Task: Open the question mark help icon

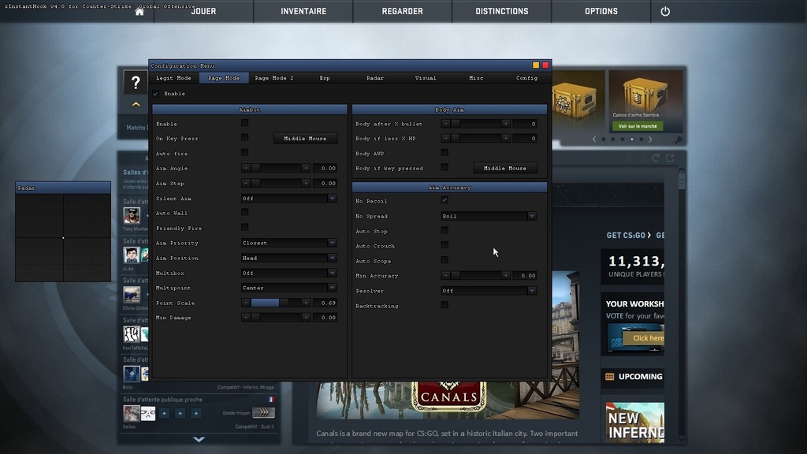Action: [136, 82]
